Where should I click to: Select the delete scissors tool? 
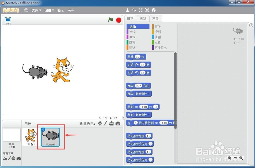pos(134,10)
